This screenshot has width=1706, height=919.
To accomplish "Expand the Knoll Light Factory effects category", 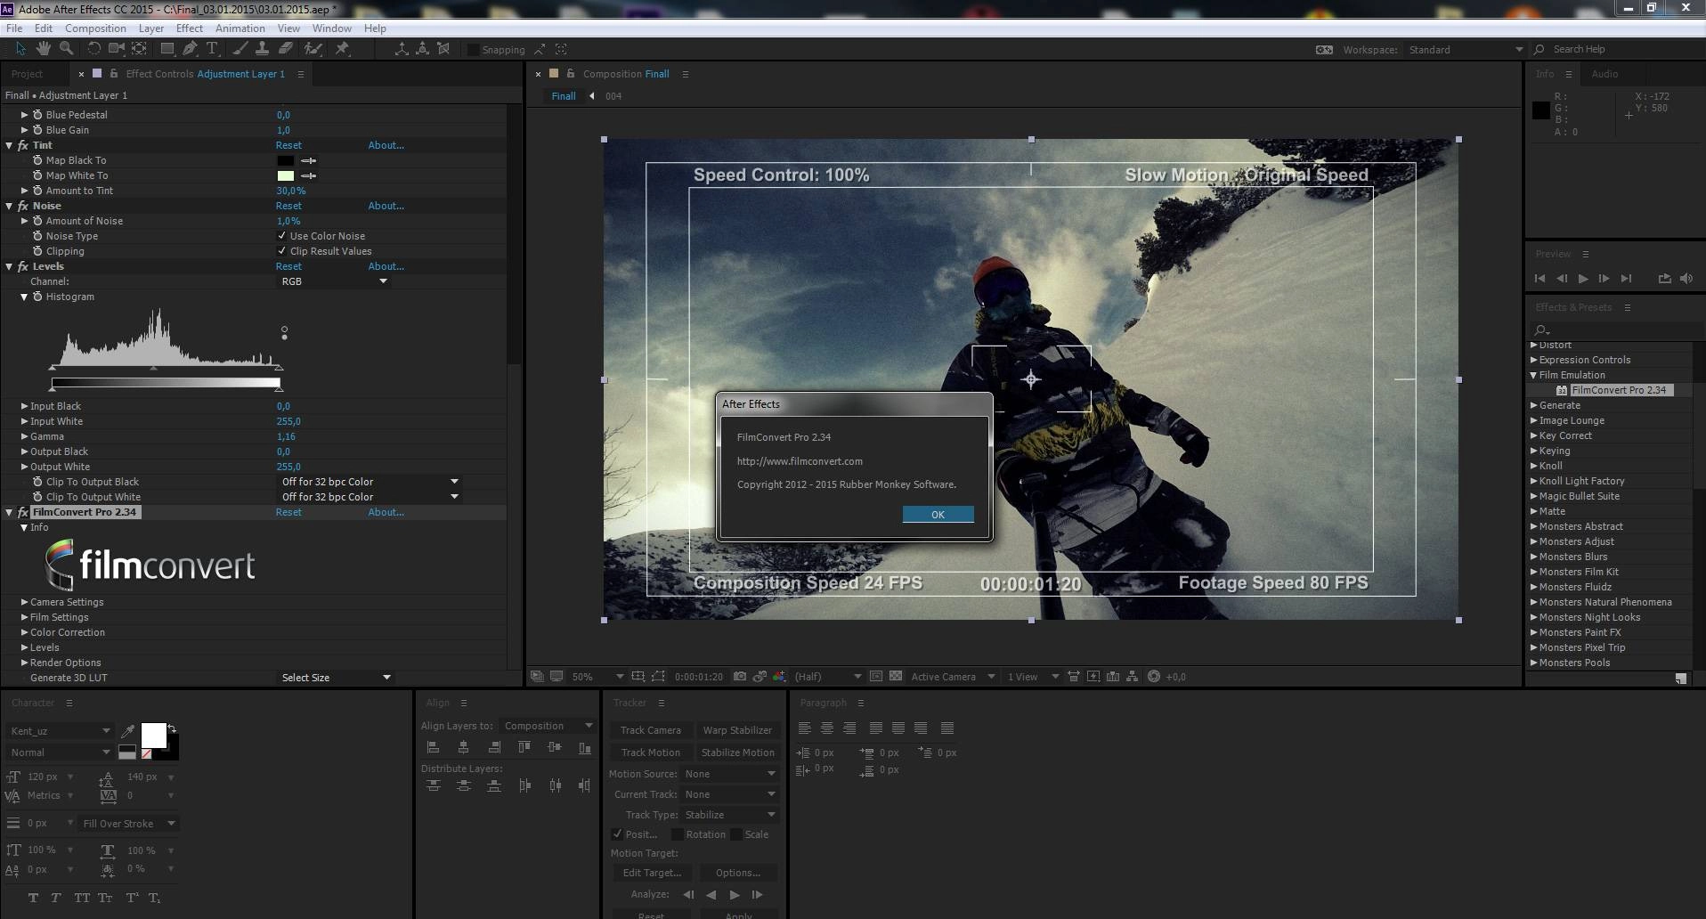I will [x=1534, y=481].
